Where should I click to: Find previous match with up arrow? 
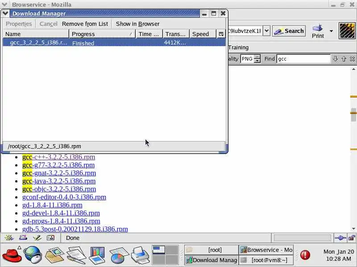(x=344, y=59)
